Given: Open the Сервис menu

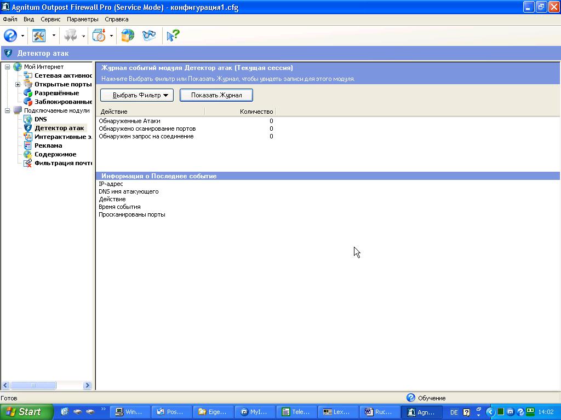Looking at the screenshot, I should (x=50, y=19).
